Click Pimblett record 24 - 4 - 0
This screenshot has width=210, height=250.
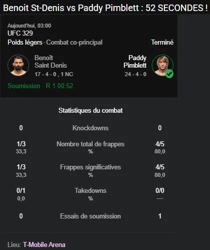click(135, 74)
